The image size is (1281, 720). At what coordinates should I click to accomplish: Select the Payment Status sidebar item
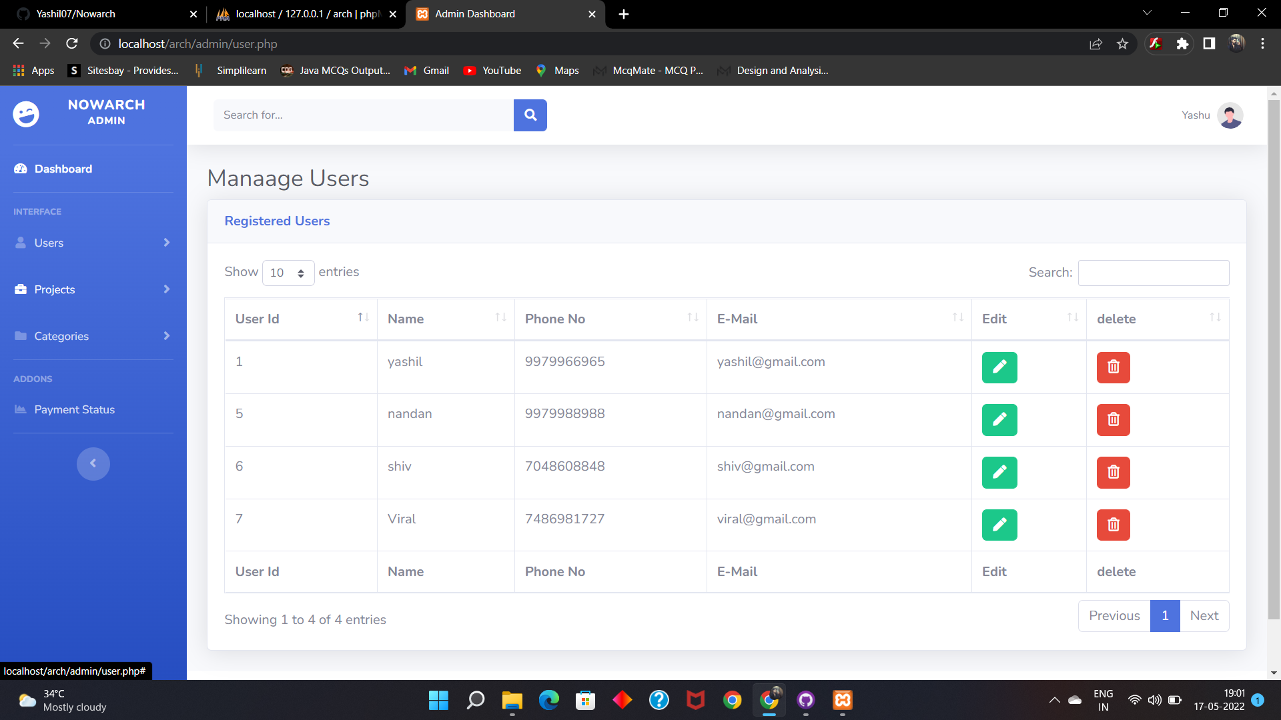coord(75,409)
